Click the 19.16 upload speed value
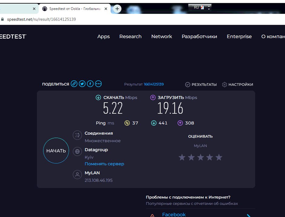This screenshot has width=285, height=217. tap(170, 108)
